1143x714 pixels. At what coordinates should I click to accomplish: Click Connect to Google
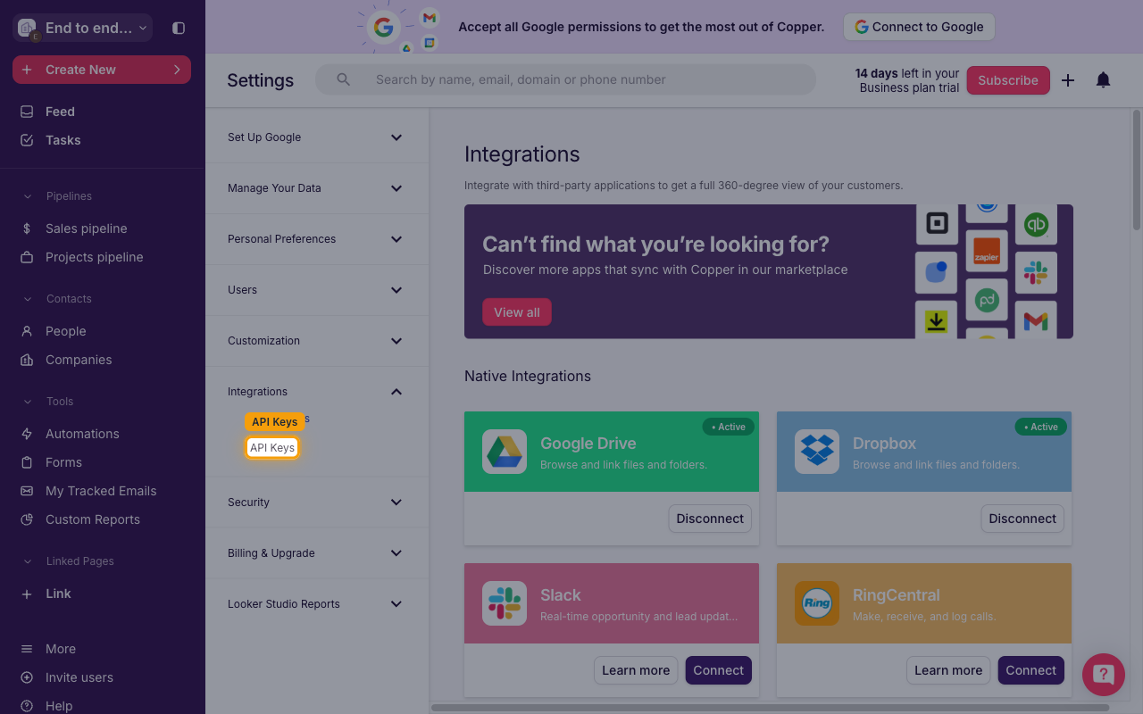tap(919, 27)
